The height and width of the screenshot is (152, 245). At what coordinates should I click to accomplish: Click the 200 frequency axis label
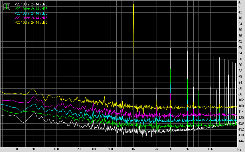point(80,149)
